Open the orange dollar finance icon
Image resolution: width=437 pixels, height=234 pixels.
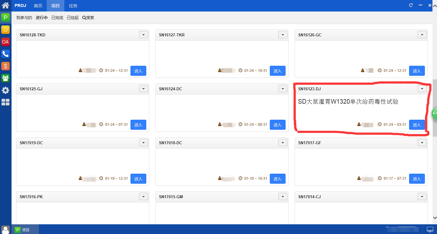(5, 66)
